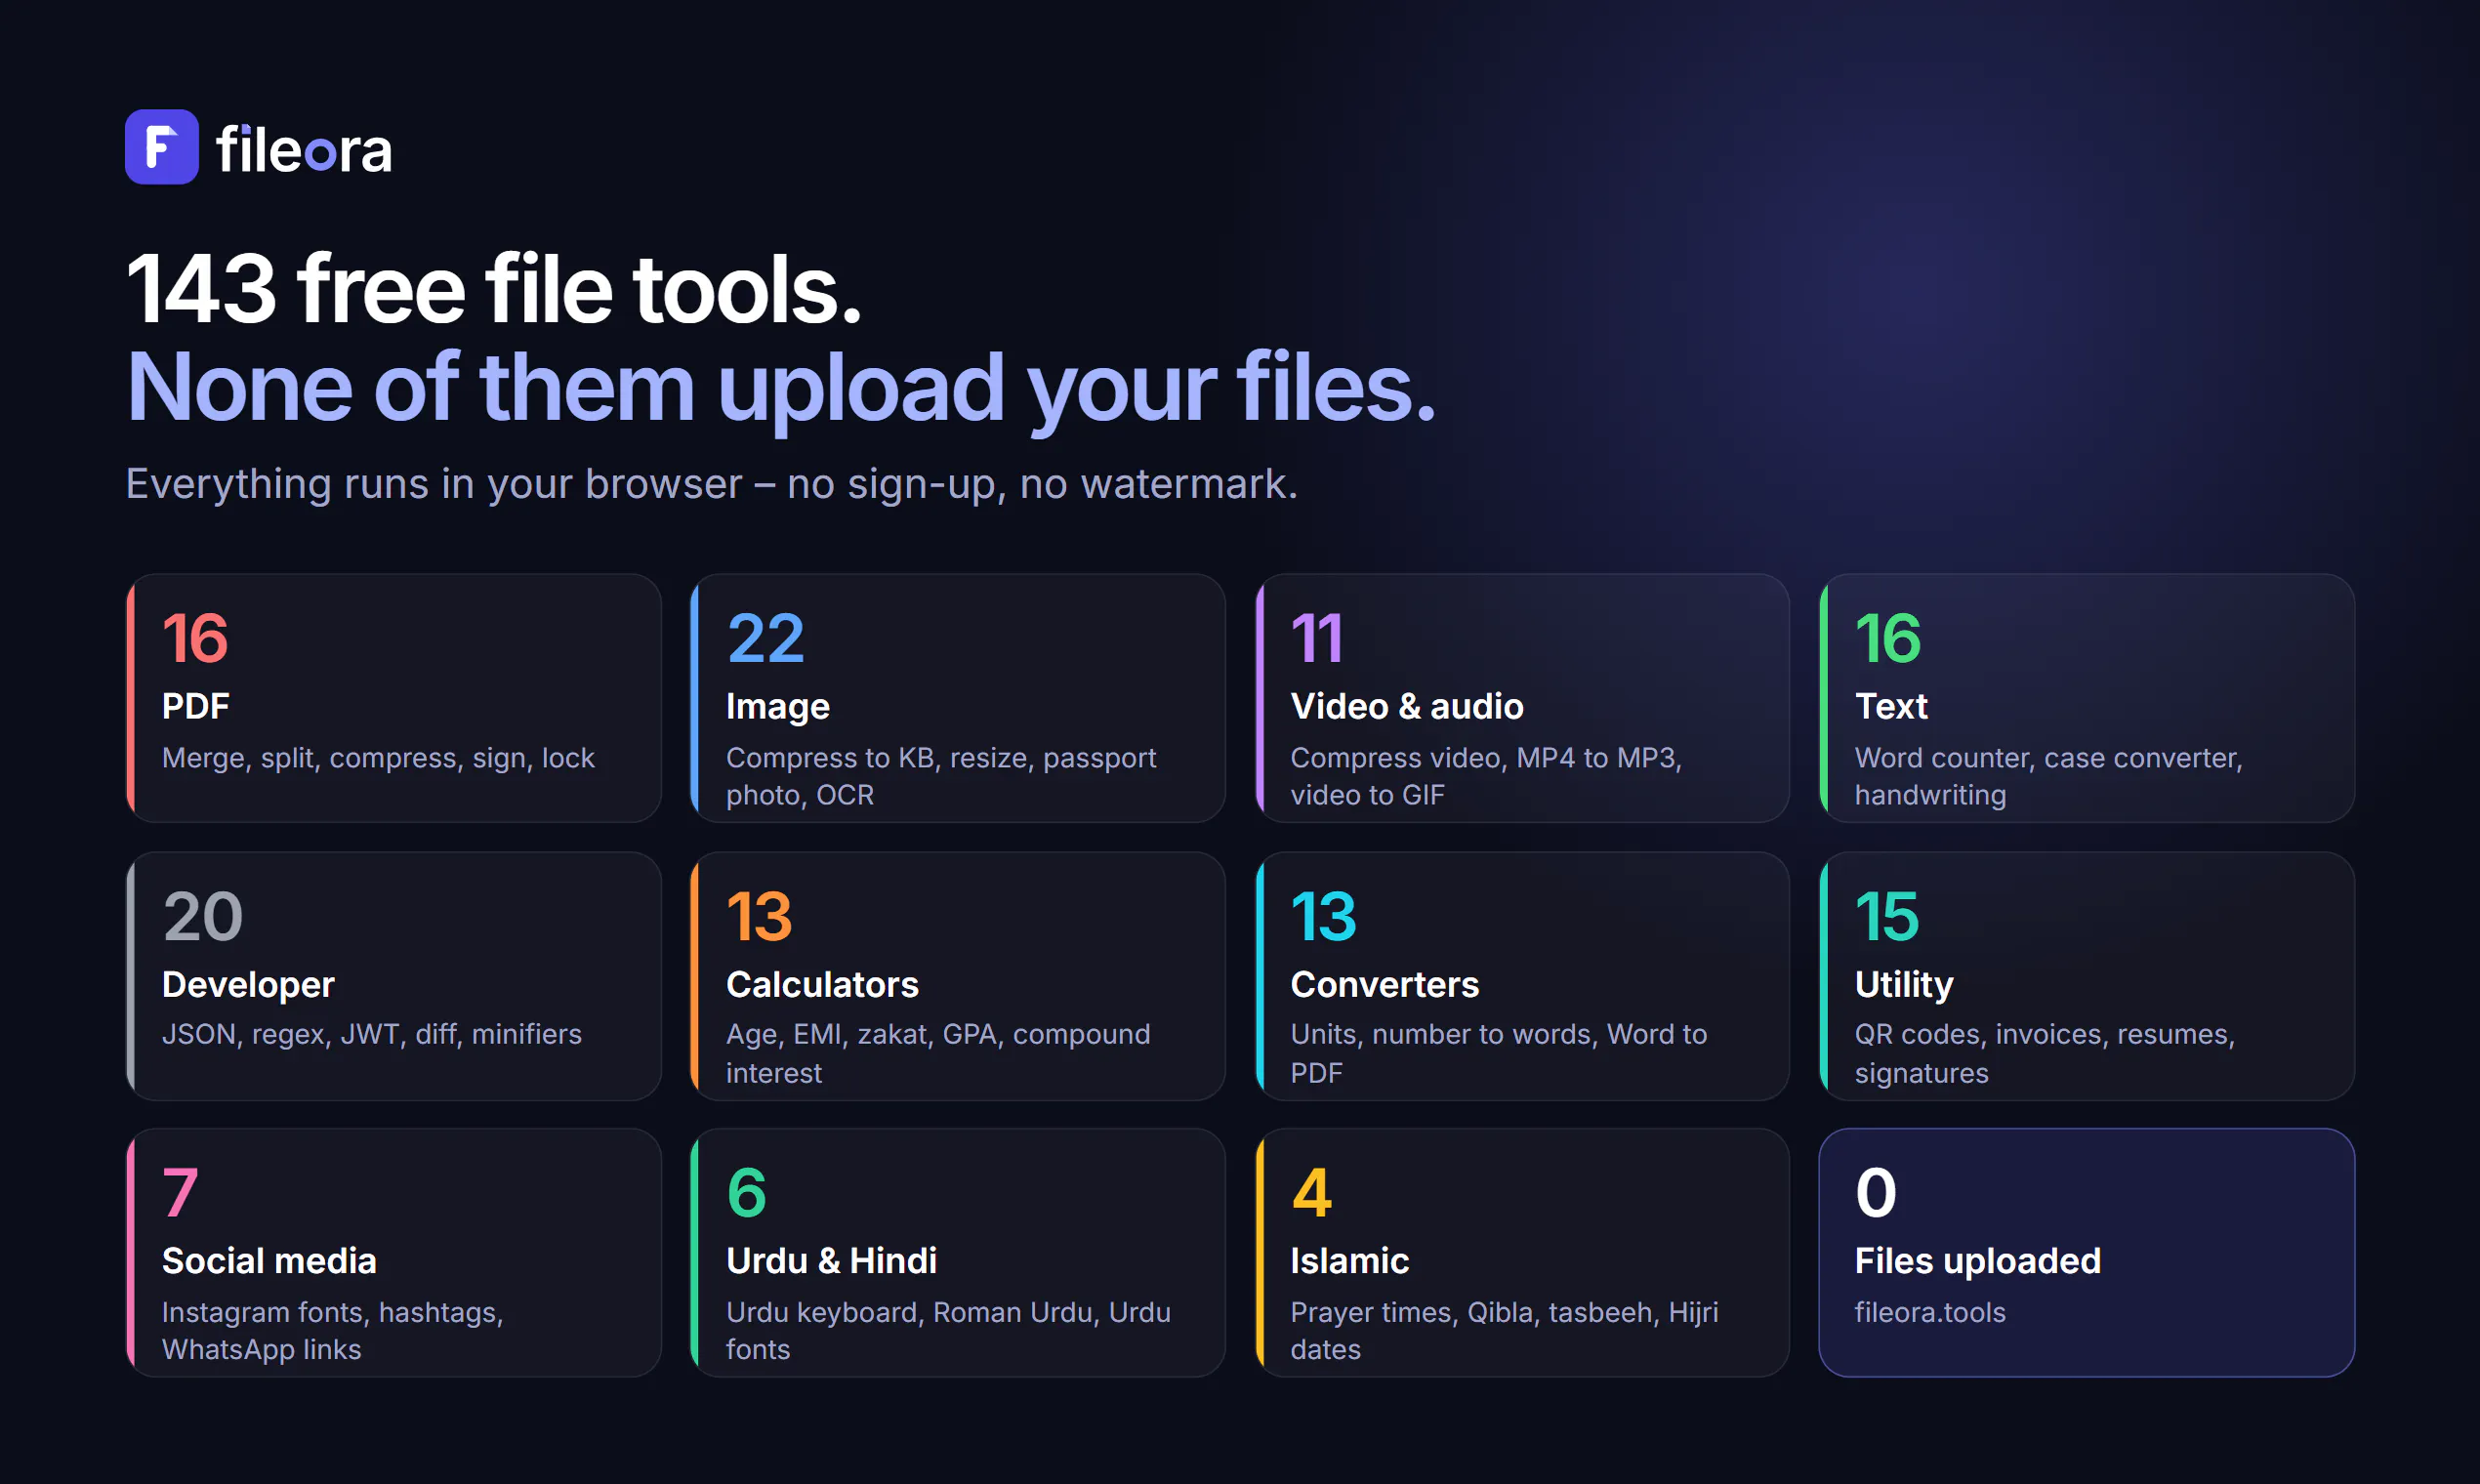Select the Calculators card
The image size is (2480, 1484).
tap(958, 976)
